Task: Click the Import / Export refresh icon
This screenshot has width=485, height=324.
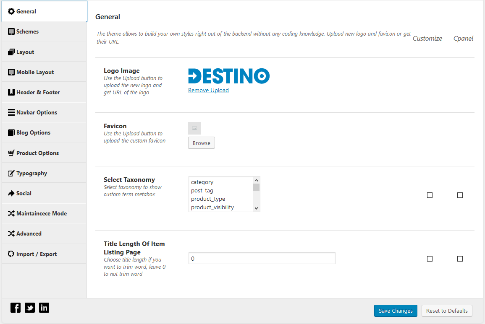Action: click(11, 254)
